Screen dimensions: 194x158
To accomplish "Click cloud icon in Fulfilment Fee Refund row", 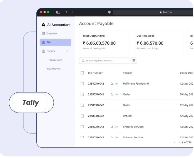I will pos(112,84).
